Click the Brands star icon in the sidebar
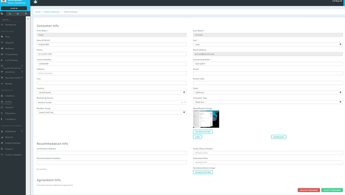Screen dimensions: 345x195 pyautogui.click(x=2, y=84)
